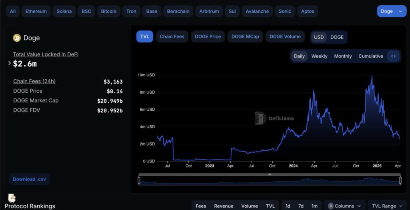Screen dimensions: 410x210
Task: Click the Total Value Locked in DeFi label
Action: pos(46,54)
